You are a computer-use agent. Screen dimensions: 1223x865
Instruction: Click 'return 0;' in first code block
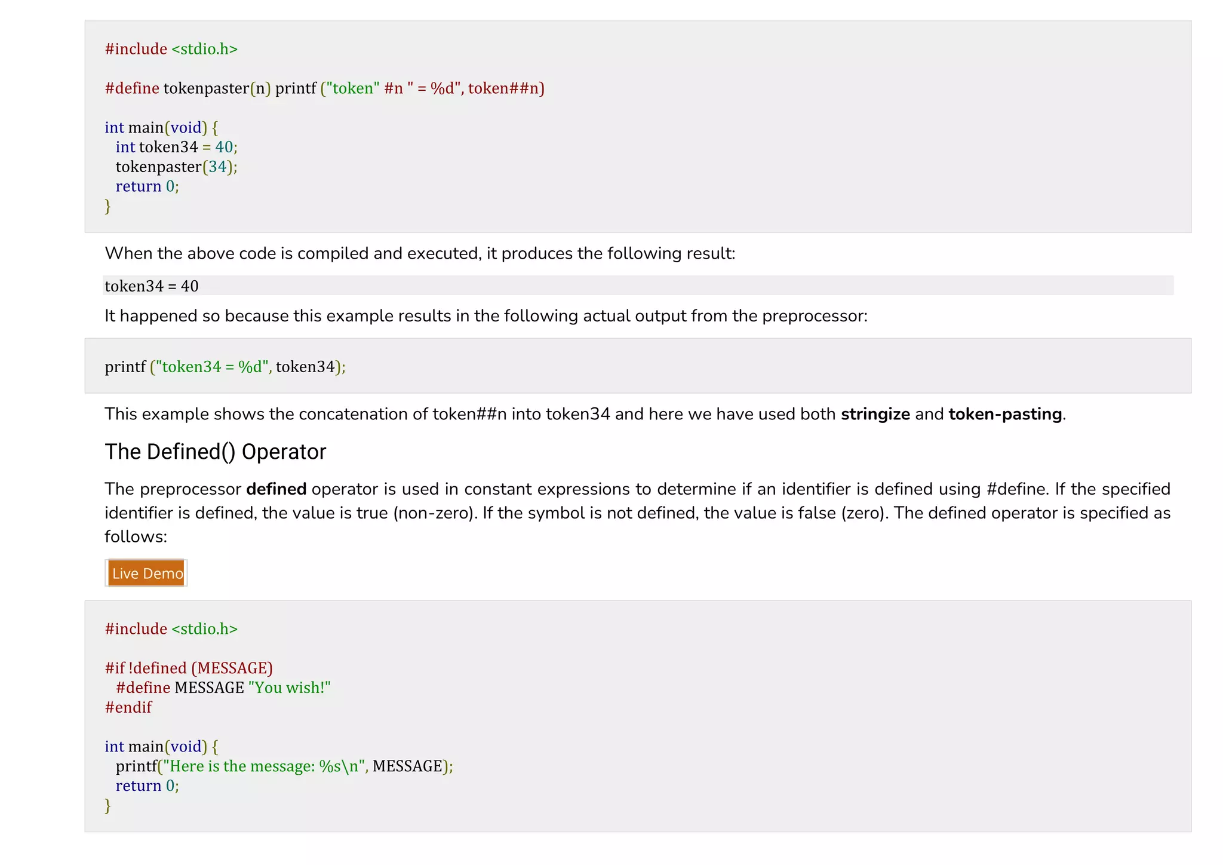[x=148, y=186]
